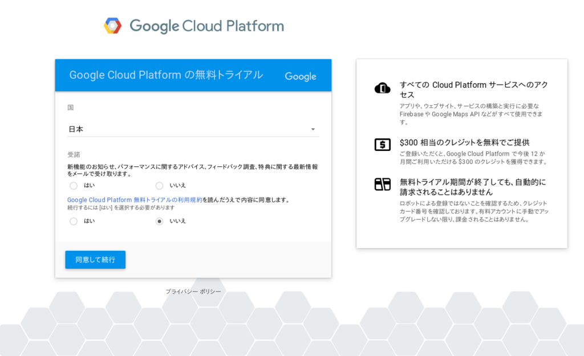The height and width of the screenshot is (356, 584).
Task: Click the cloud access icon in side panel
Action: (x=382, y=88)
